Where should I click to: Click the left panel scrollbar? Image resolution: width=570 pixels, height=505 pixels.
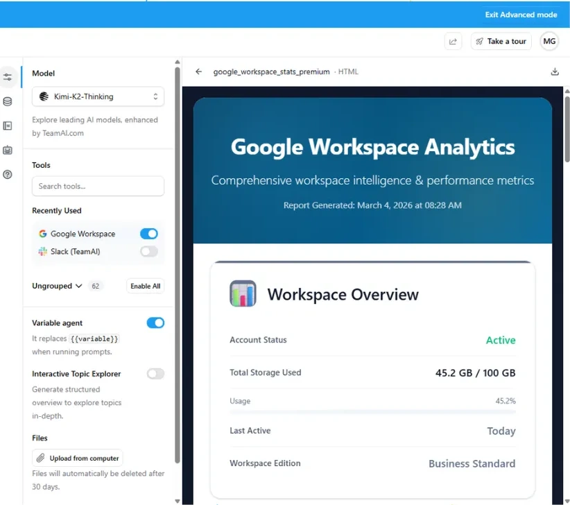[178, 266]
